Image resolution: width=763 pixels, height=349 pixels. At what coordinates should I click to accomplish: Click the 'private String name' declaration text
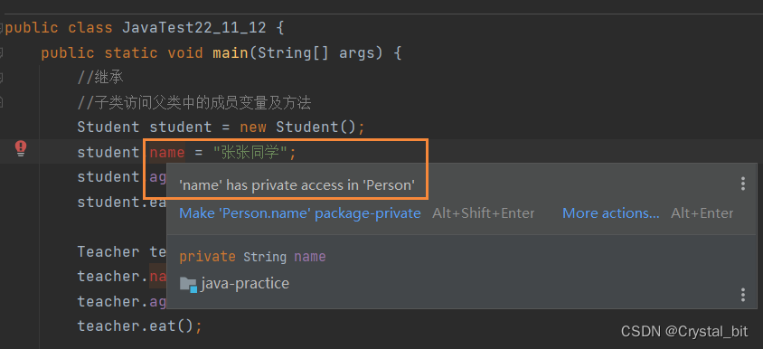(x=252, y=257)
